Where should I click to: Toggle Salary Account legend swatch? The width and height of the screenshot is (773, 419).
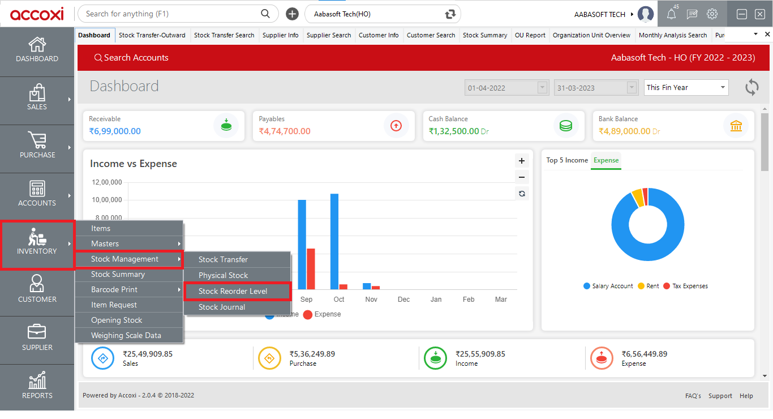point(587,286)
